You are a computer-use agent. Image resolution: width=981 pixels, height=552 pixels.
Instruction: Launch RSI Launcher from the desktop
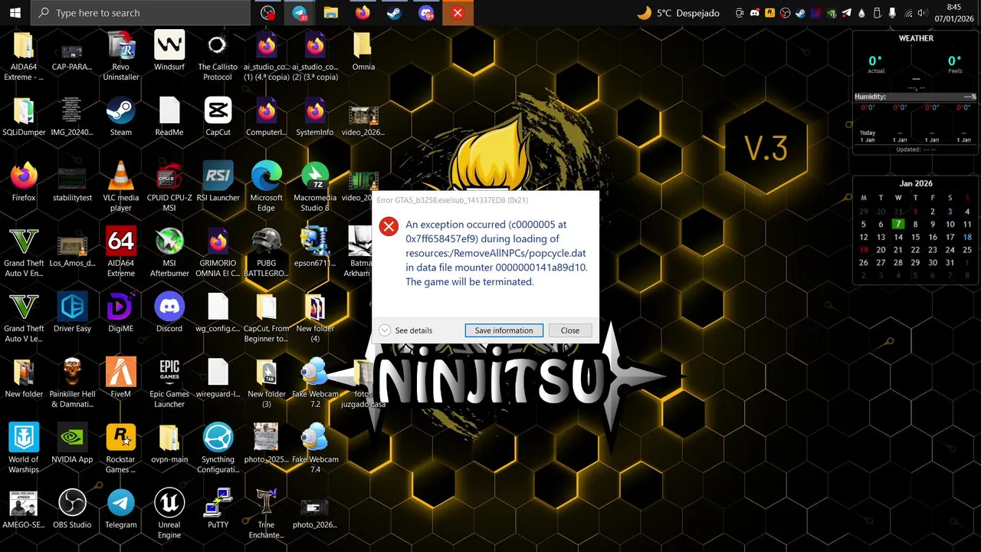[x=218, y=182]
